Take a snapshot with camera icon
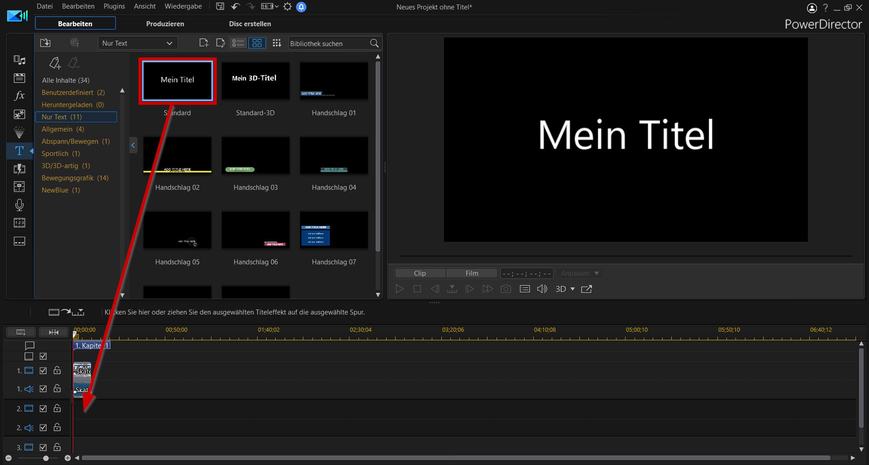The height and width of the screenshot is (465, 869). coord(506,289)
